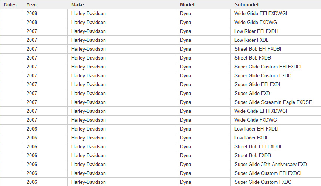
Task: Select the 2006 Super Glide Custom FXDC submodel
Action: tap(263, 182)
